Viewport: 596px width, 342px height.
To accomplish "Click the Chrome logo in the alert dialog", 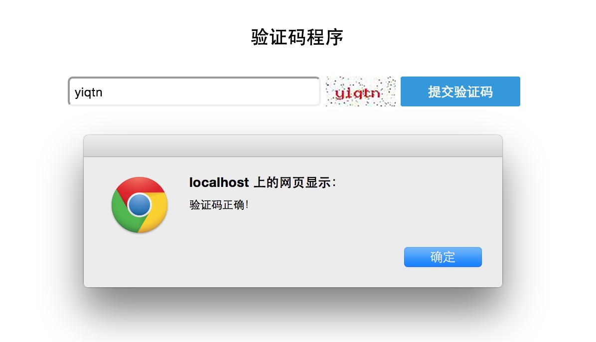I will 140,205.
